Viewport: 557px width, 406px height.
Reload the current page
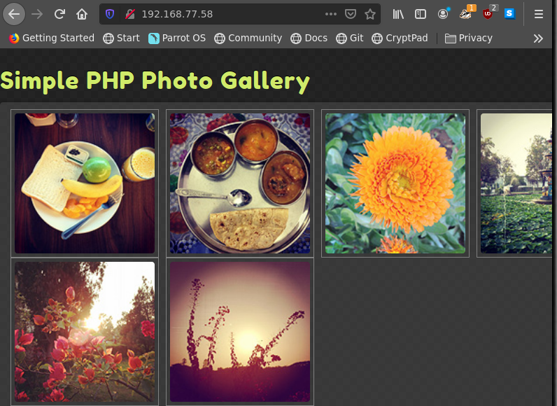click(x=60, y=14)
